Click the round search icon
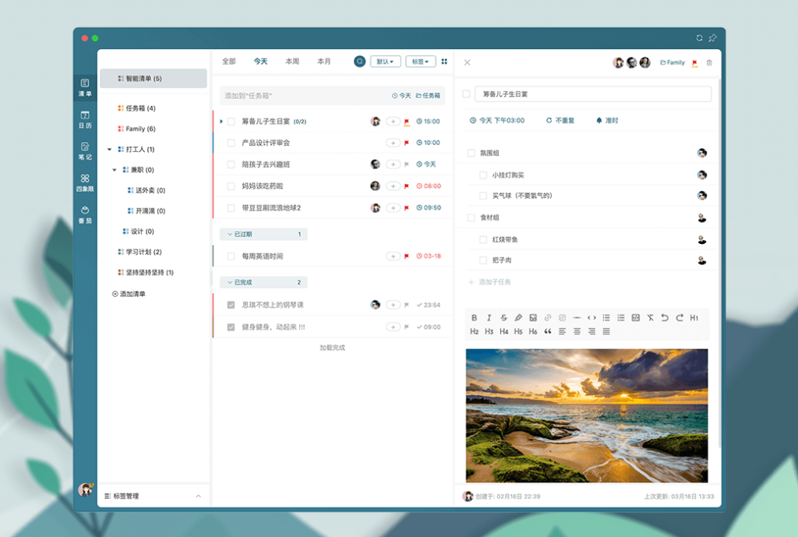Screen dimensions: 798x537 coord(360,62)
